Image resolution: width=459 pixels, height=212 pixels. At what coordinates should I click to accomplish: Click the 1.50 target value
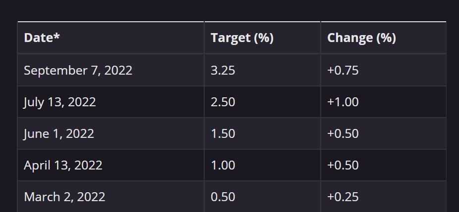(x=223, y=133)
